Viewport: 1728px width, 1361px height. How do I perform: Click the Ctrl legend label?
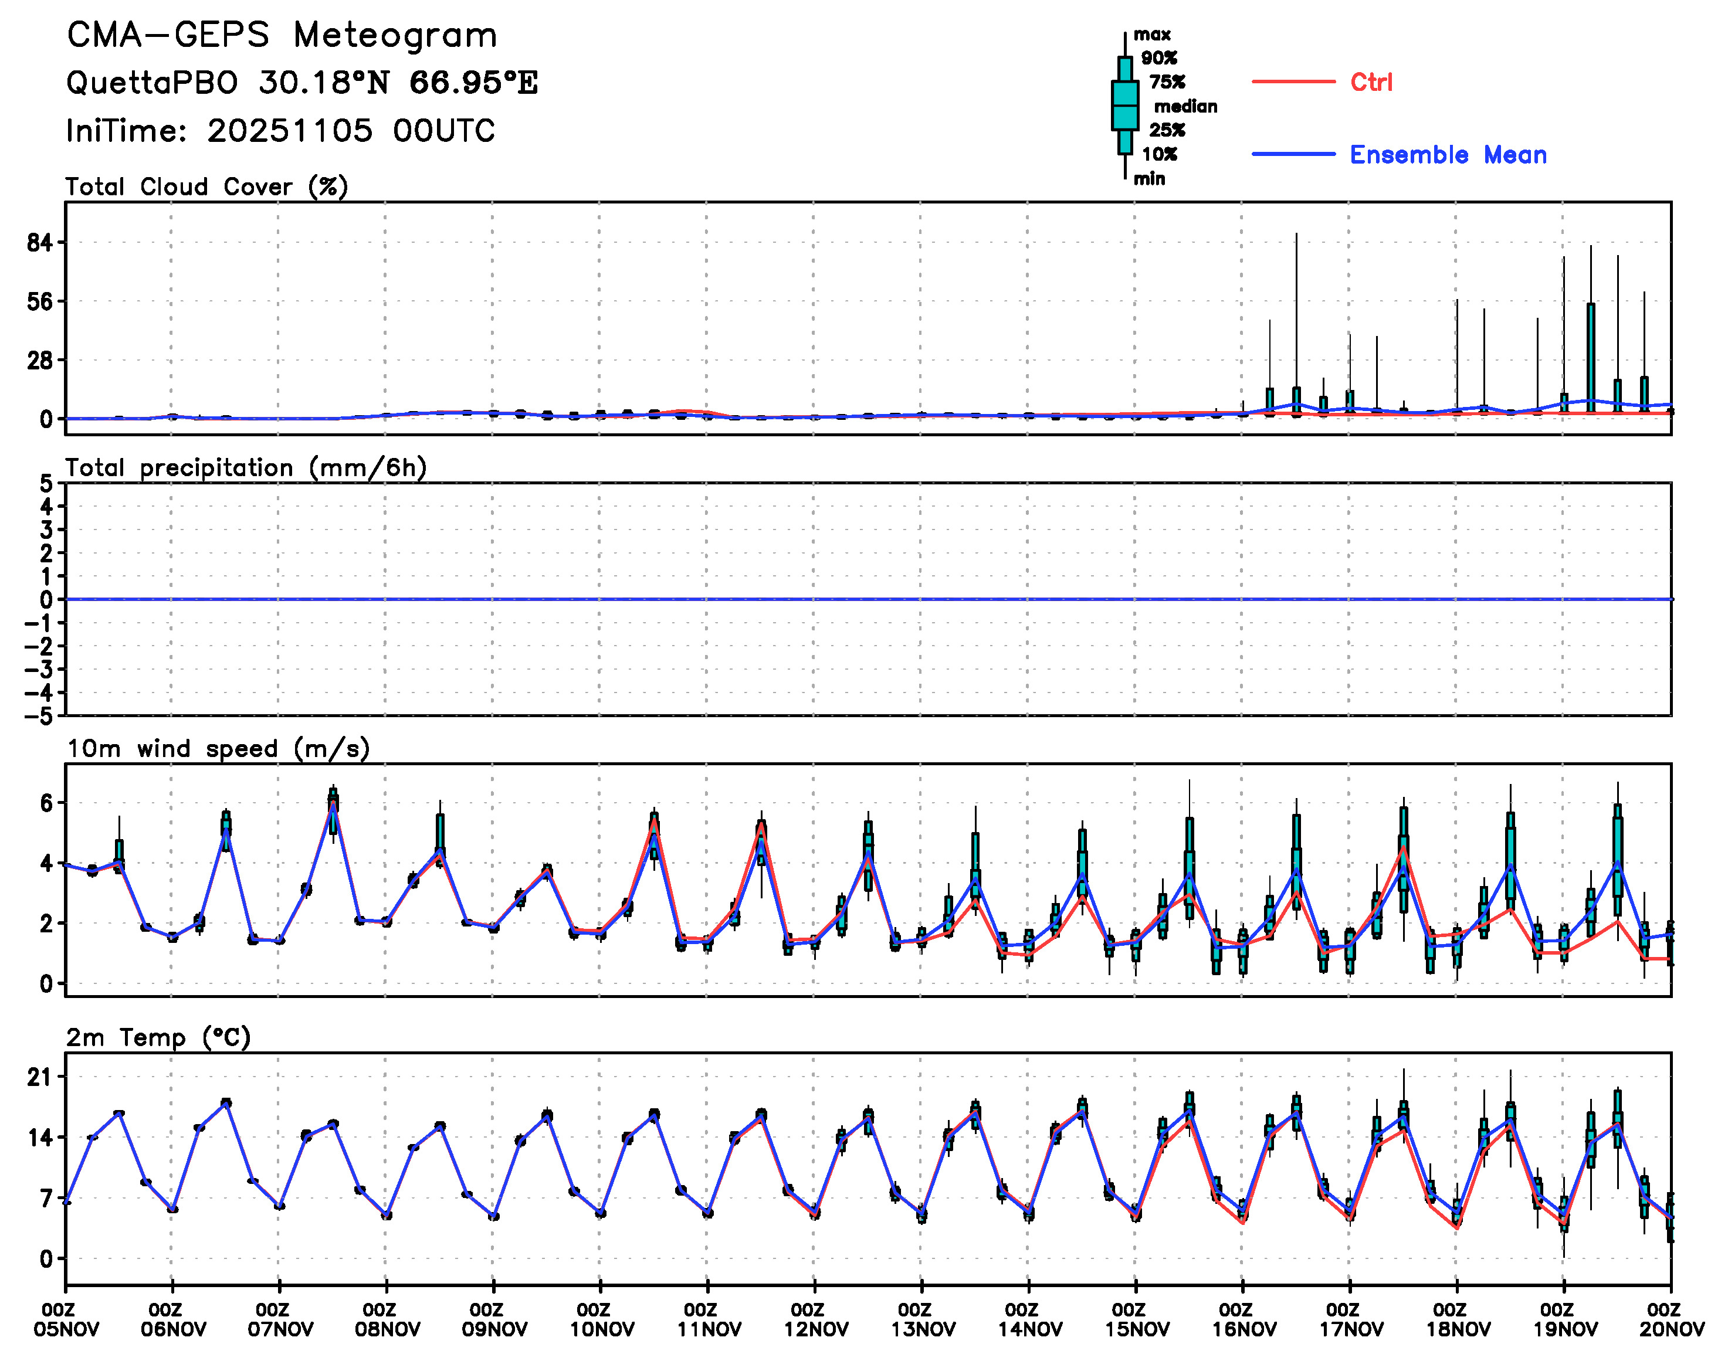(1371, 82)
